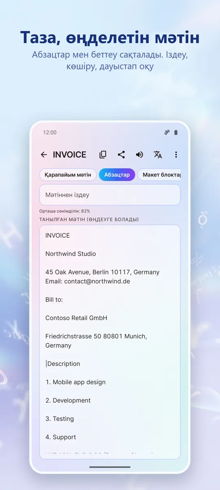Focus the Мәтіннен іздеу search field
220x490 pixels.
click(110, 195)
